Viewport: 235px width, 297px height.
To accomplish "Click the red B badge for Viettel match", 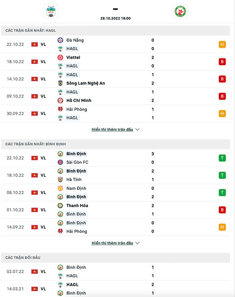I will [x=222, y=62].
